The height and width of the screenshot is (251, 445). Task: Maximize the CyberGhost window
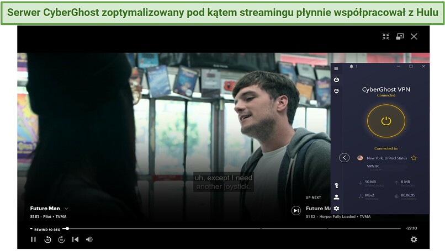[x=411, y=66]
